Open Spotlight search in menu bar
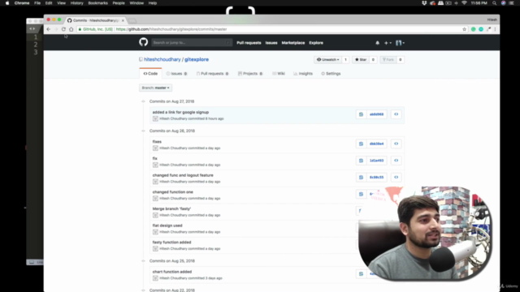The image size is (520, 292). click(x=495, y=3)
